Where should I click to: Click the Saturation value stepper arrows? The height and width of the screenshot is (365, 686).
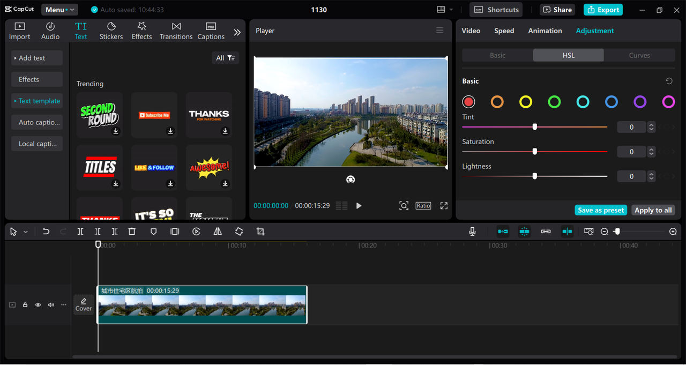651,152
